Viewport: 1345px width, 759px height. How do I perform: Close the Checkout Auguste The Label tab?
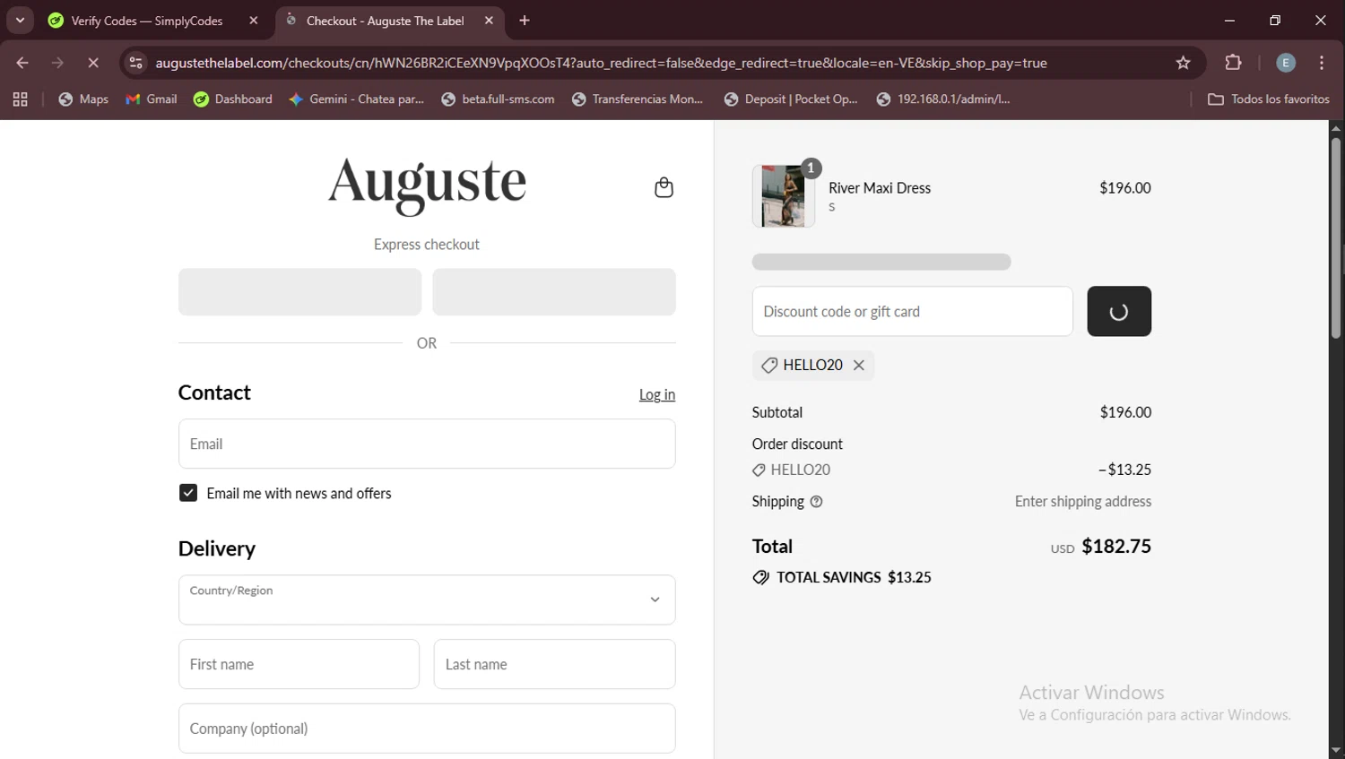[489, 21]
